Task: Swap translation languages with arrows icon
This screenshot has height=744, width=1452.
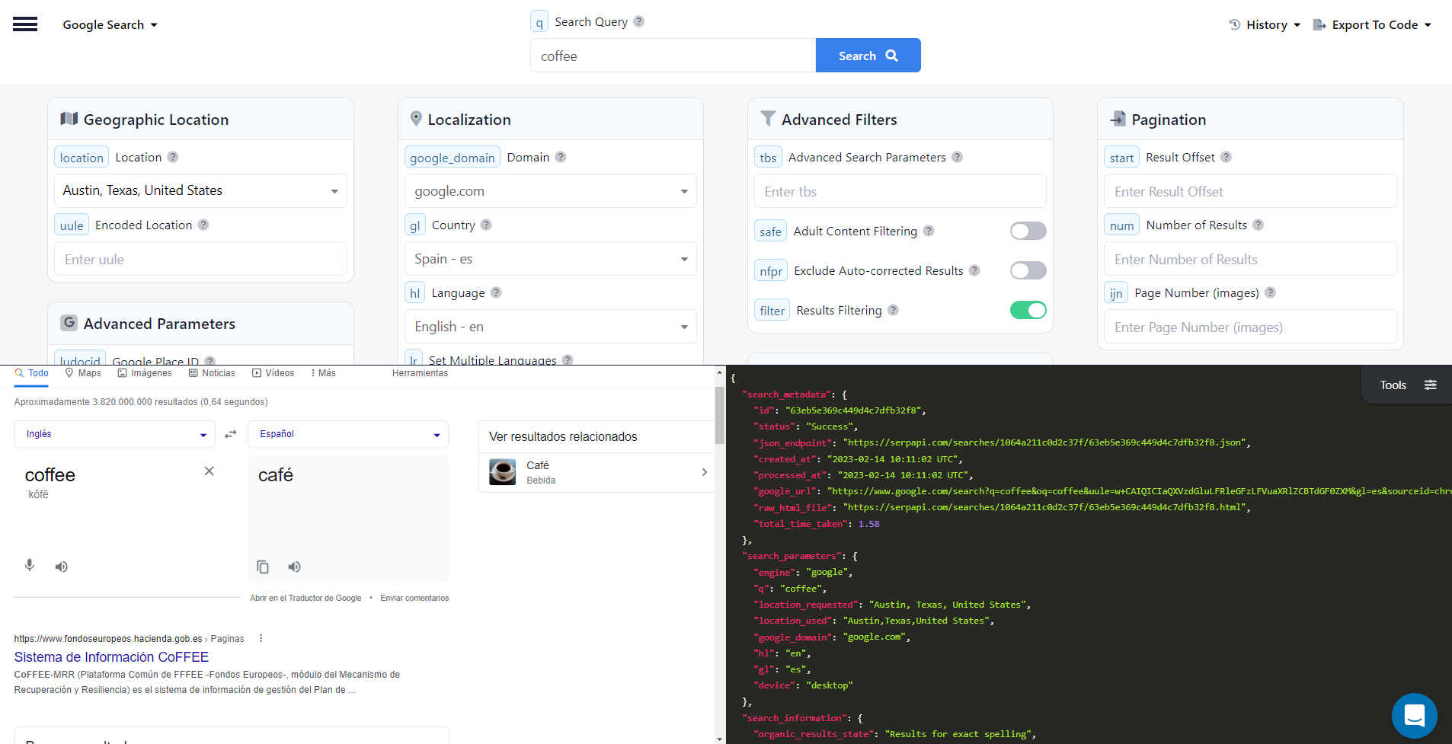Action: click(x=231, y=433)
